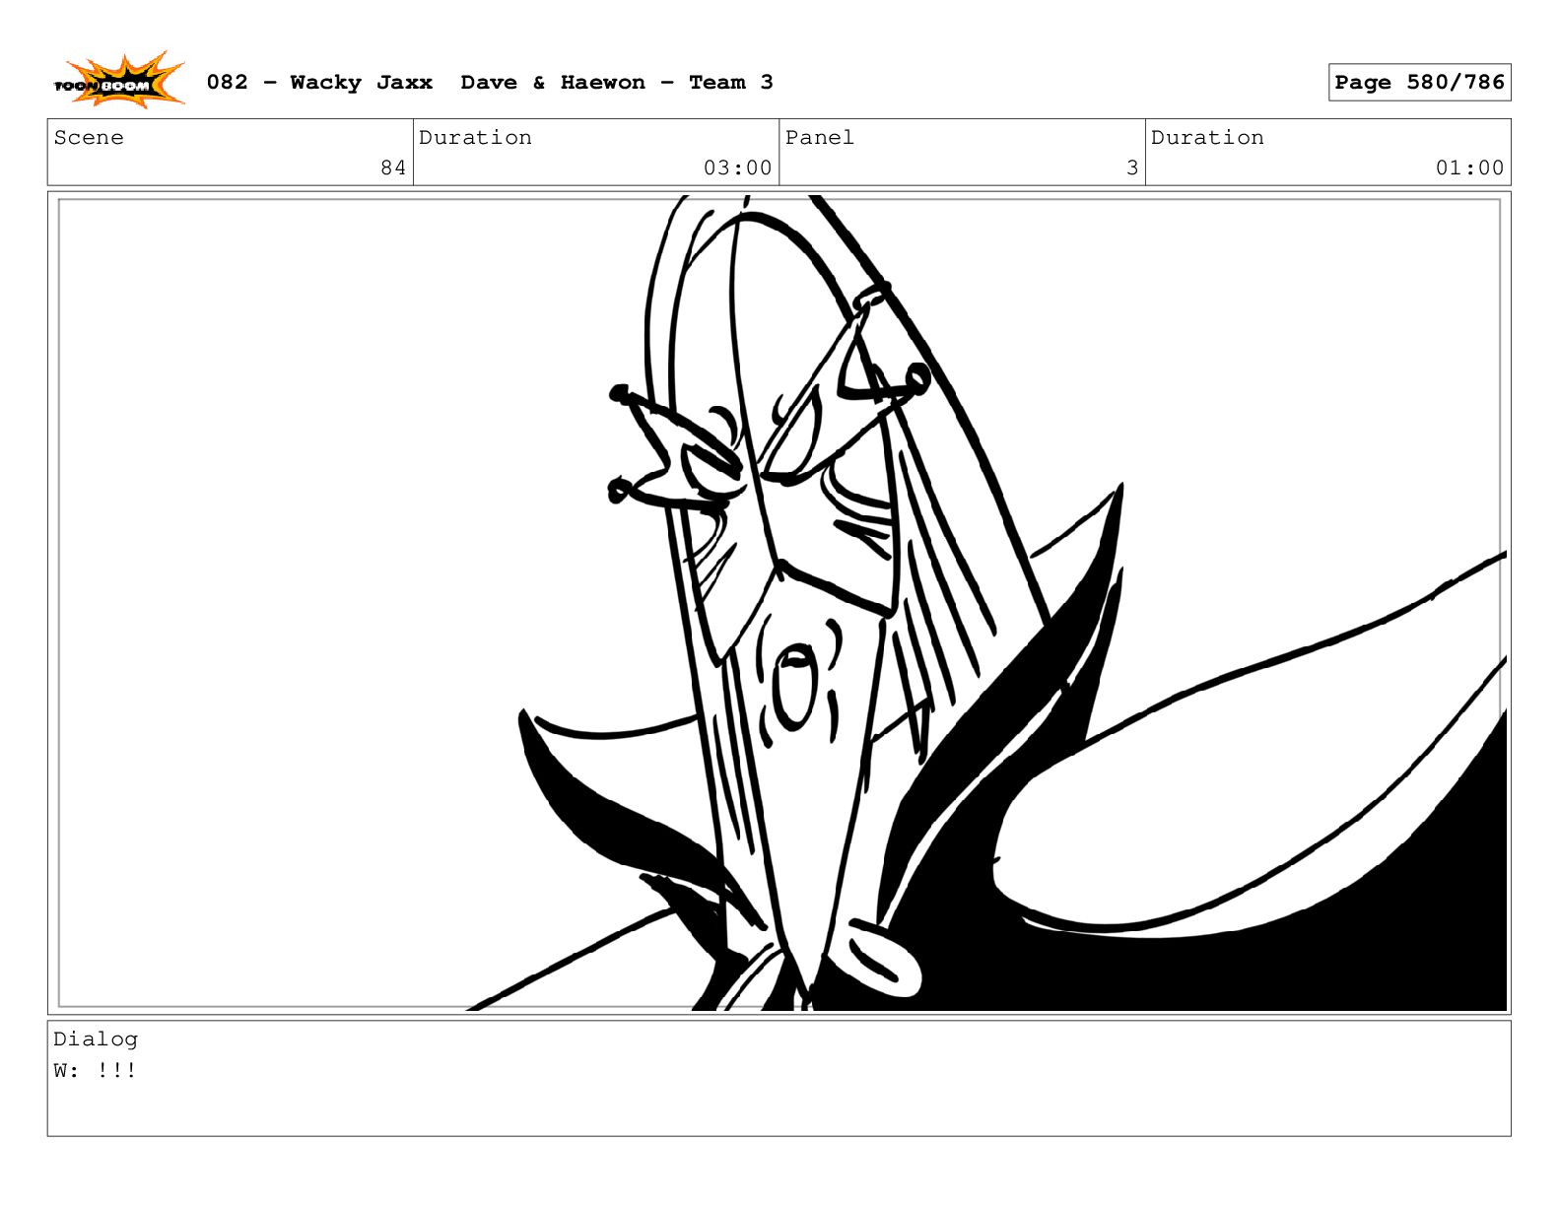
Task: Click the 'Dialog' label
Action: tap(96, 1039)
